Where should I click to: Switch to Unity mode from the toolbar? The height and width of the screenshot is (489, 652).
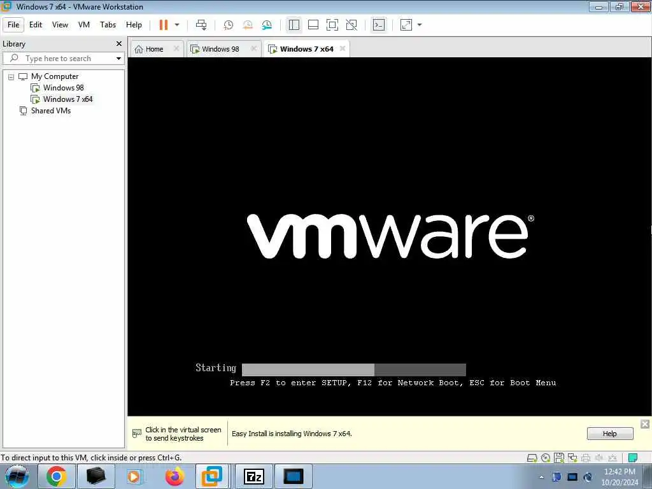[351, 25]
